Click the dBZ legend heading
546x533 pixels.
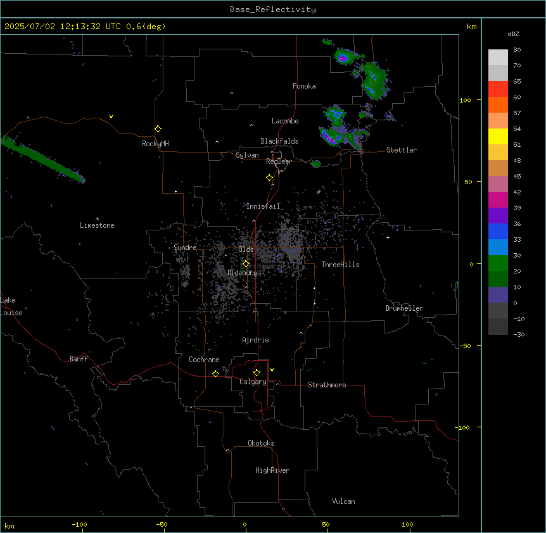[x=513, y=34]
